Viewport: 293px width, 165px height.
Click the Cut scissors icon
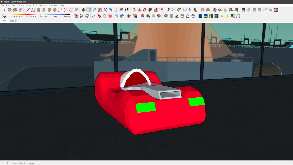(94, 16)
